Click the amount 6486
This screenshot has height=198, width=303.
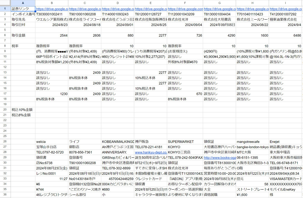(285, 36)
